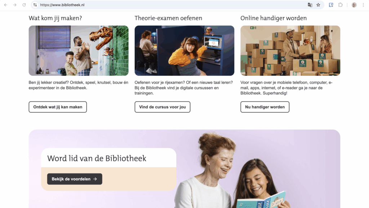Open the side panel icon
This screenshot has width=369, height=208.
pyautogui.click(x=331, y=5)
